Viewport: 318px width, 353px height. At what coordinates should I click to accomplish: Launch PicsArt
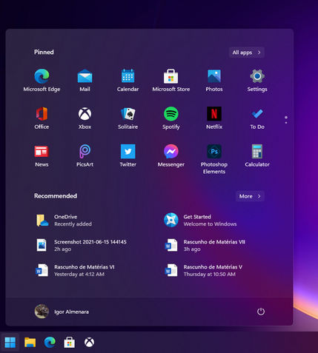point(85,156)
